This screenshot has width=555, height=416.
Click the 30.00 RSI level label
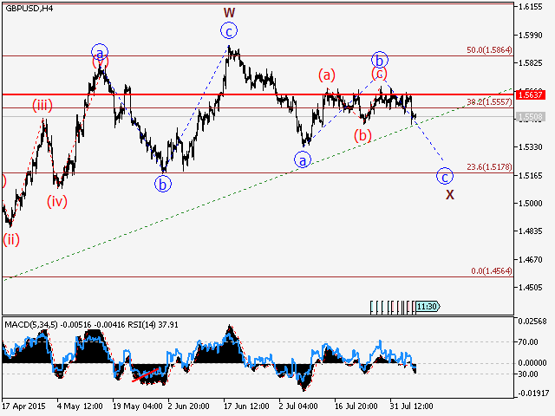tap(528, 374)
